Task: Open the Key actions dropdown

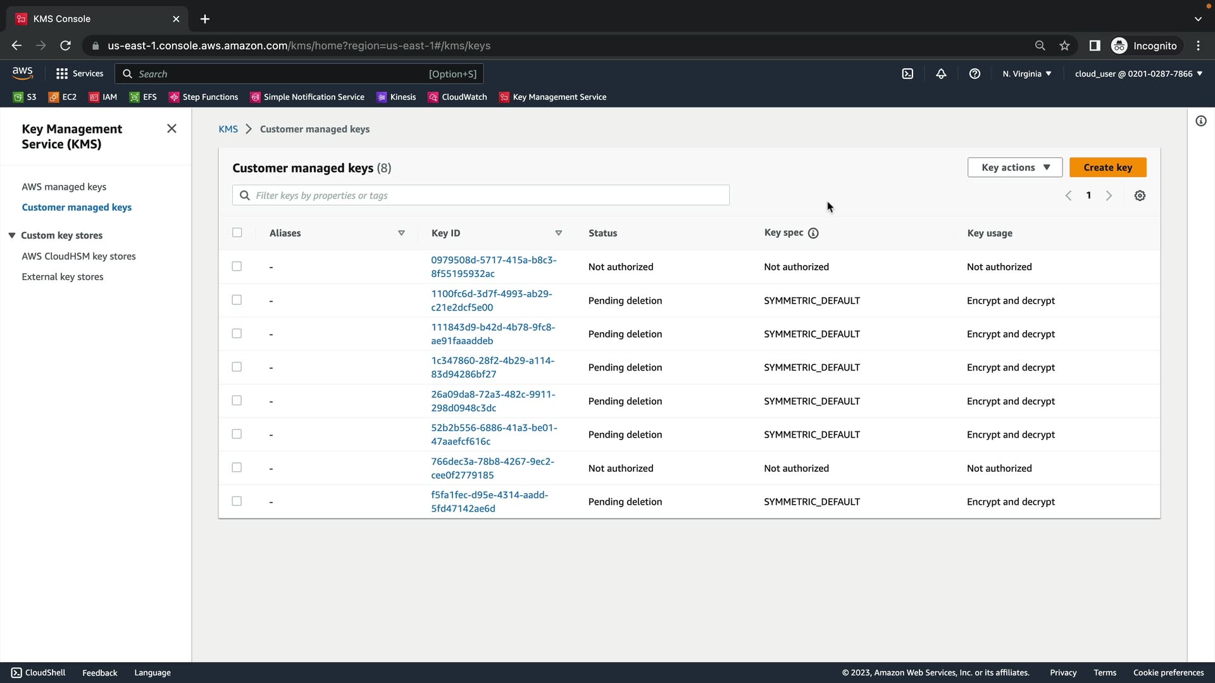Action: (x=1014, y=168)
